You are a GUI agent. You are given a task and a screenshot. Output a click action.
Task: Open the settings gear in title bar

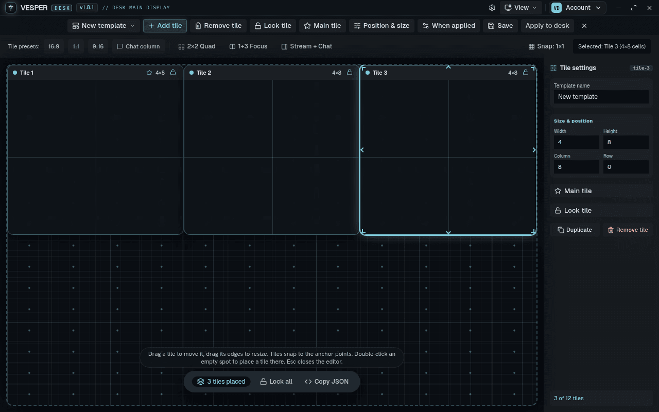tap(492, 8)
